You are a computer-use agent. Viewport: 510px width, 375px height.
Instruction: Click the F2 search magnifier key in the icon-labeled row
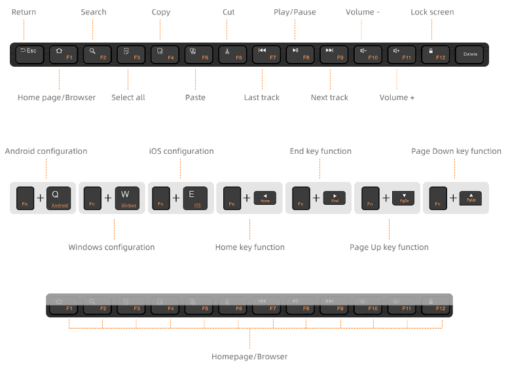98,54
